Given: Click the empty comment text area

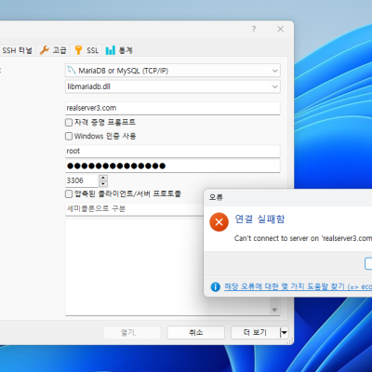Looking at the screenshot, I should point(167,267).
